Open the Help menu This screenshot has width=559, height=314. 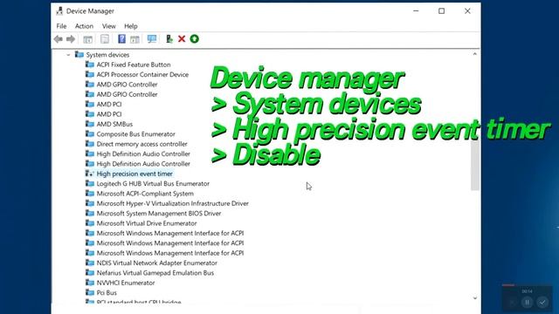pos(131,26)
